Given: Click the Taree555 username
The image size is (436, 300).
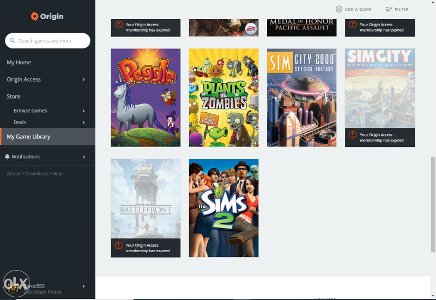Looking at the screenshot, I should 34,286.
